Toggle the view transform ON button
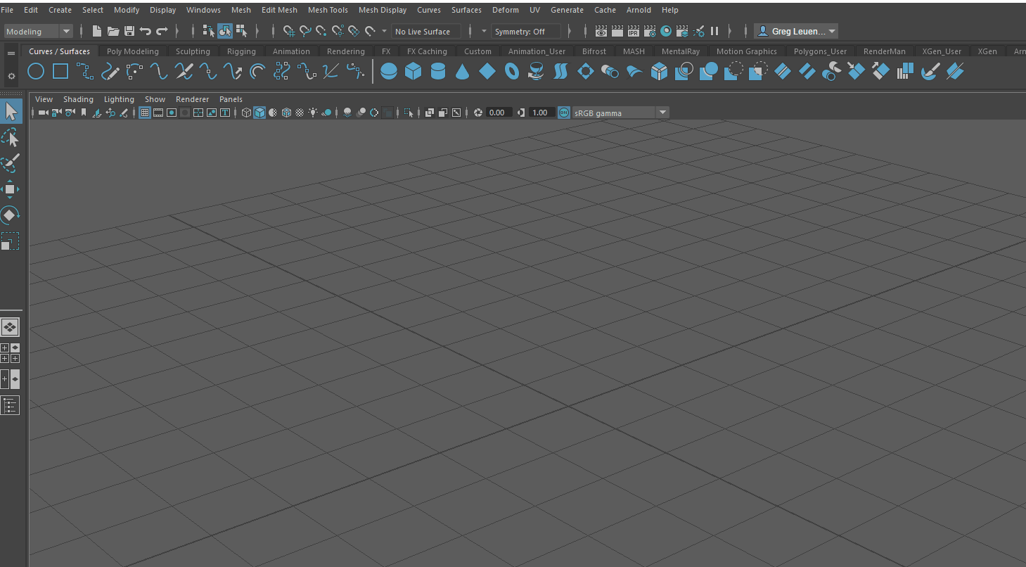This screenshot has height=567, width=1026. (x=564, y=113)
